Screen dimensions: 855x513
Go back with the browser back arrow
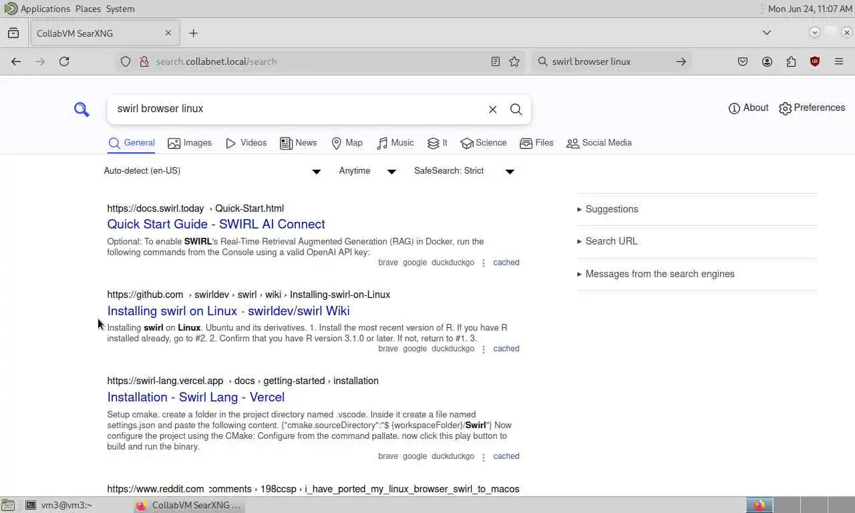click(x=16, y=61)
